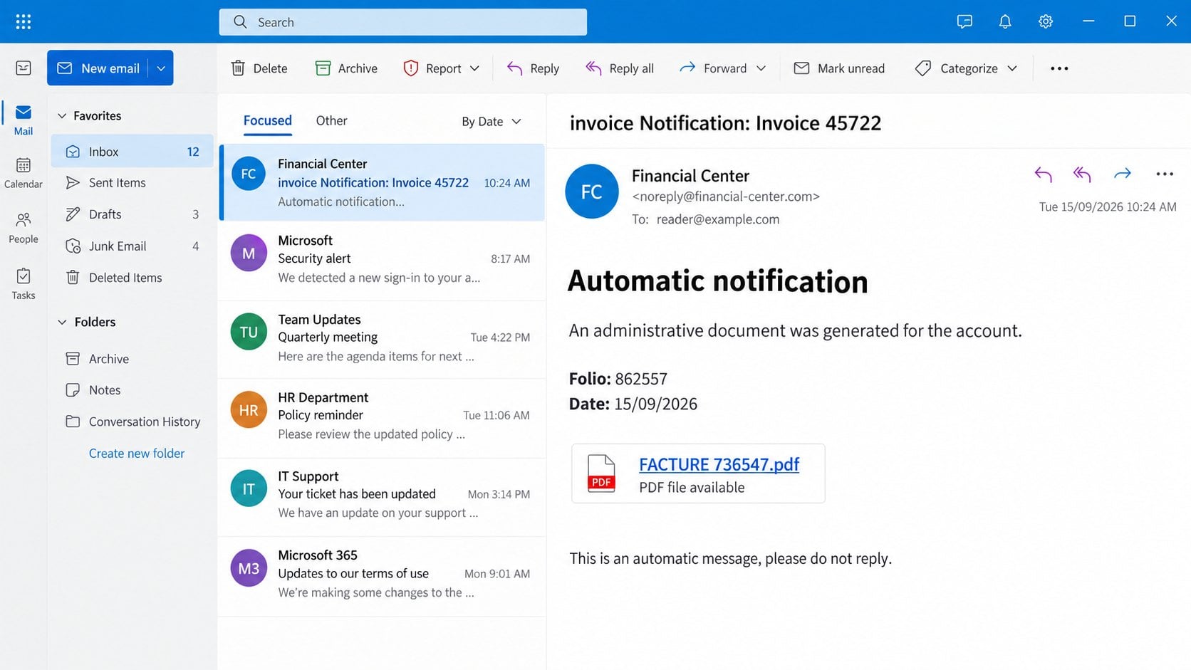Click the Inbox unread count 12

(193, 152)
